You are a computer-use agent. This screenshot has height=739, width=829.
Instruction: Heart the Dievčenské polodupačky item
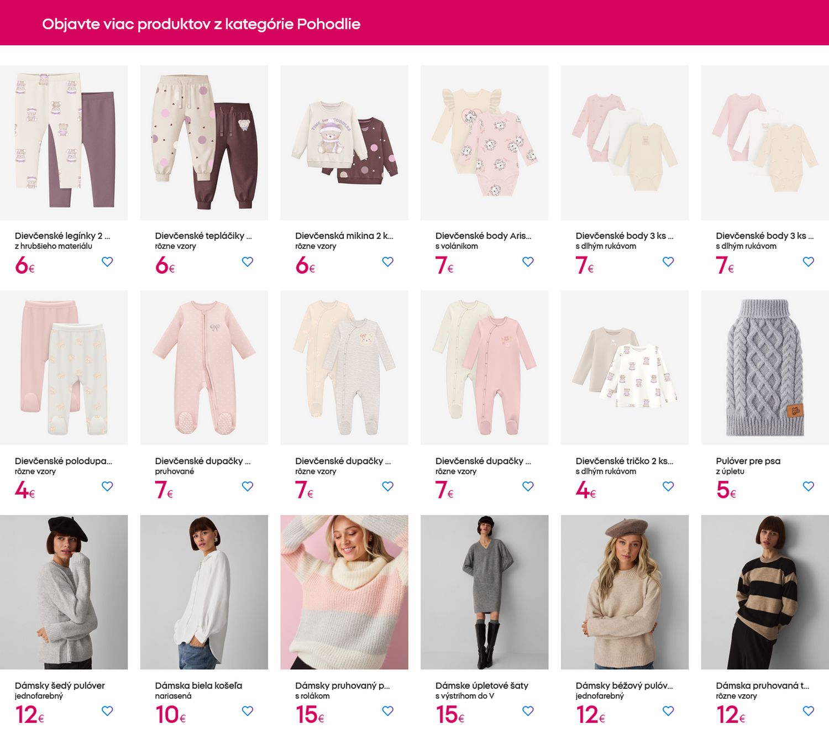click(x=107, y=486)
